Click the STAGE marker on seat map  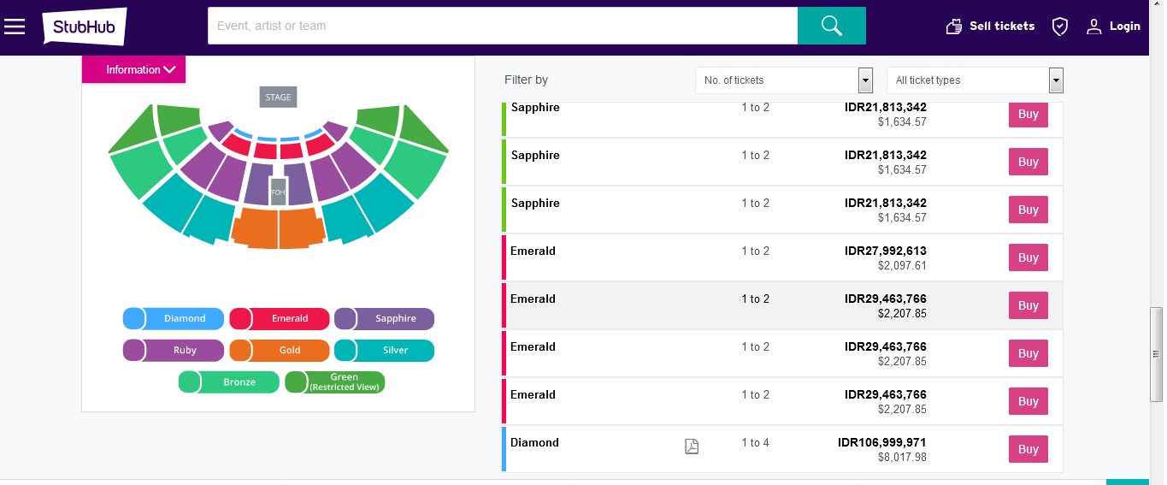[278, 97]
